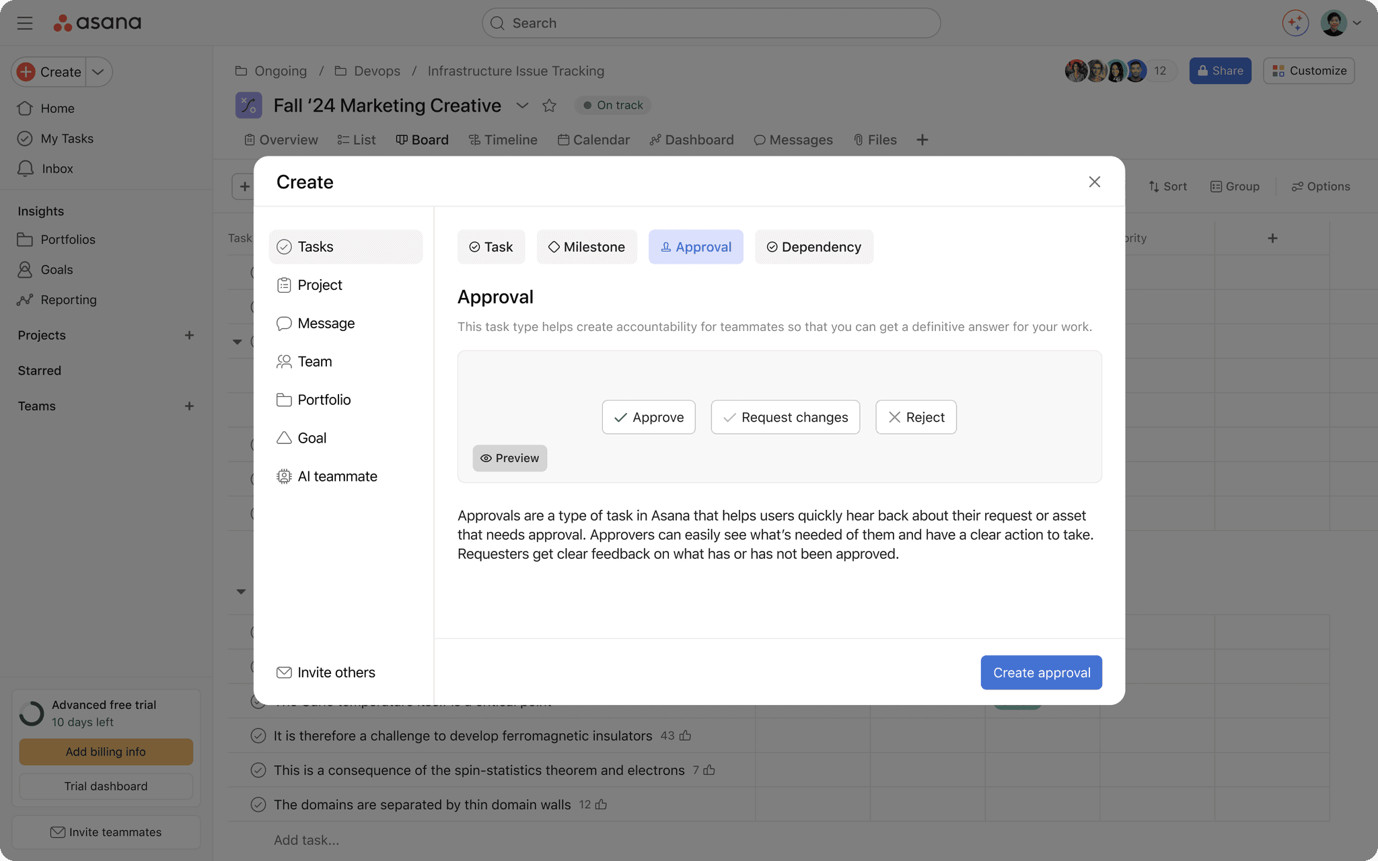The width and height of the screenshot is (1378, 861).
Task: Select the AI teammate option
Action: [x=337, y=476]
